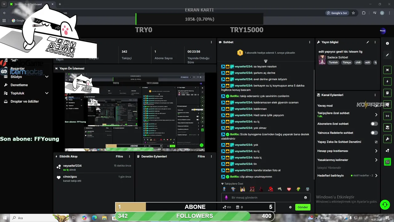
Task: Click the Sadece Sohbet category link
Action: click(x=338, y=57)
